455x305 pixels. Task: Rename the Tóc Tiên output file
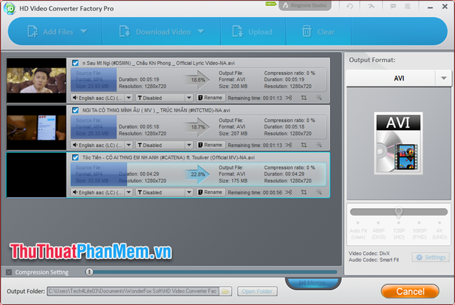[211, 192]
